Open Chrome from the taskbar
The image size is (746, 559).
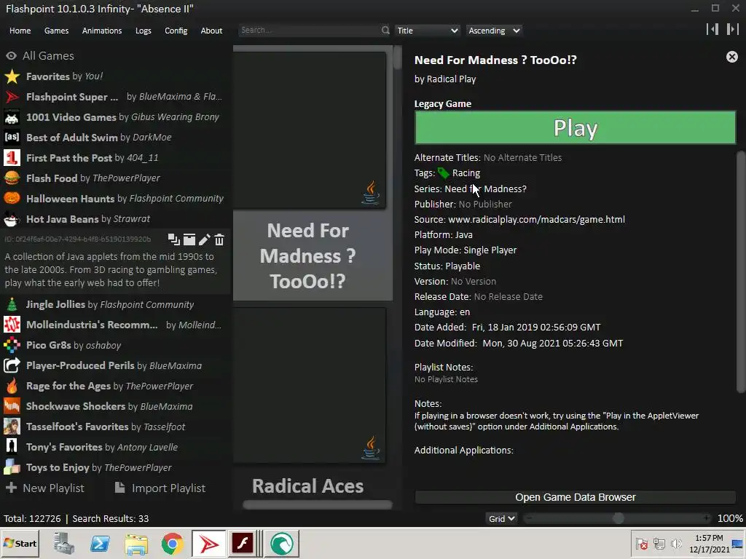click(x=172, y=543)
